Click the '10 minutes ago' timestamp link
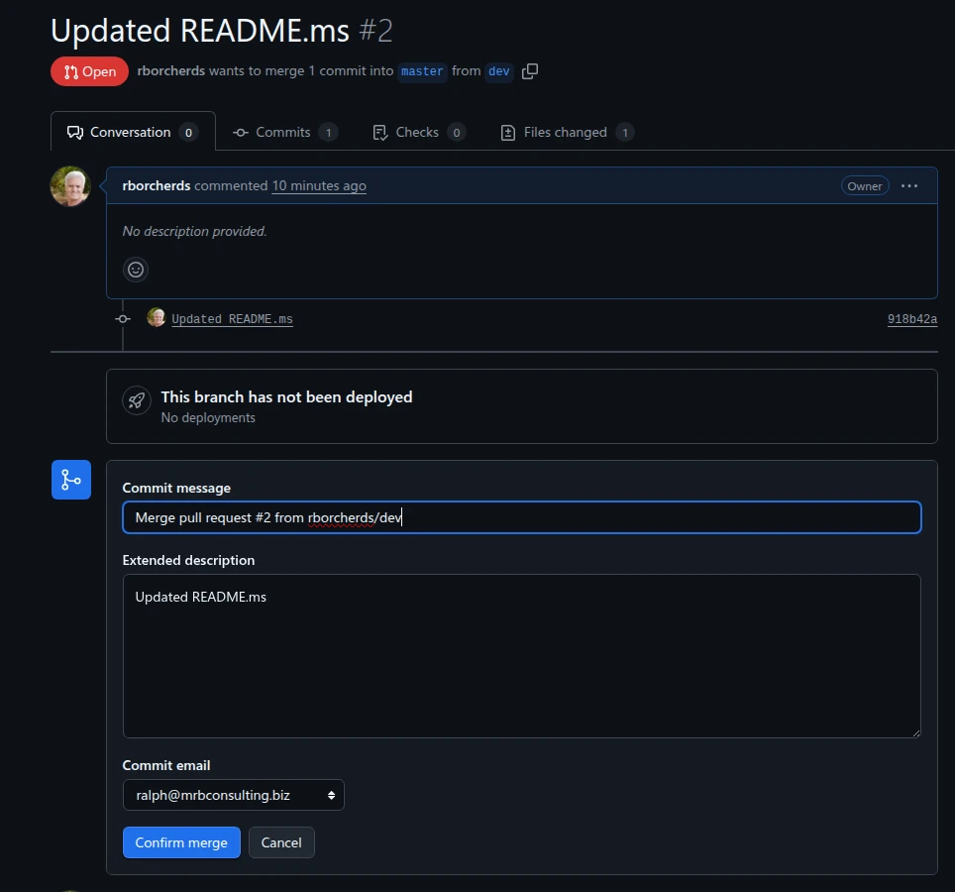 (319, 186)
